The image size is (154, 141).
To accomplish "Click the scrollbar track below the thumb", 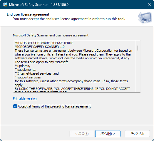I will [138, 71].
